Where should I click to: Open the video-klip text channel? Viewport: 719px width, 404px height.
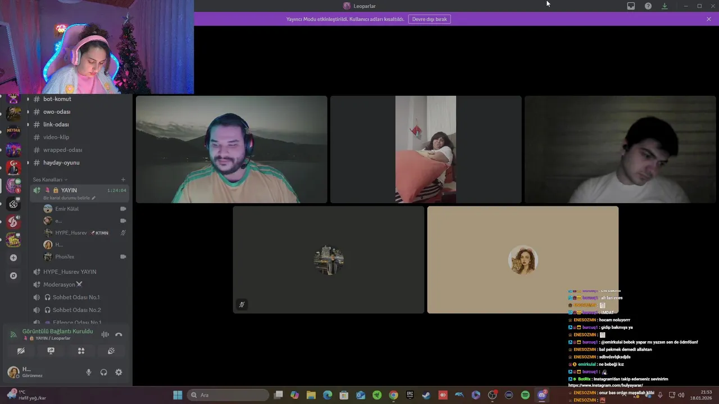(x=79, y=137)
